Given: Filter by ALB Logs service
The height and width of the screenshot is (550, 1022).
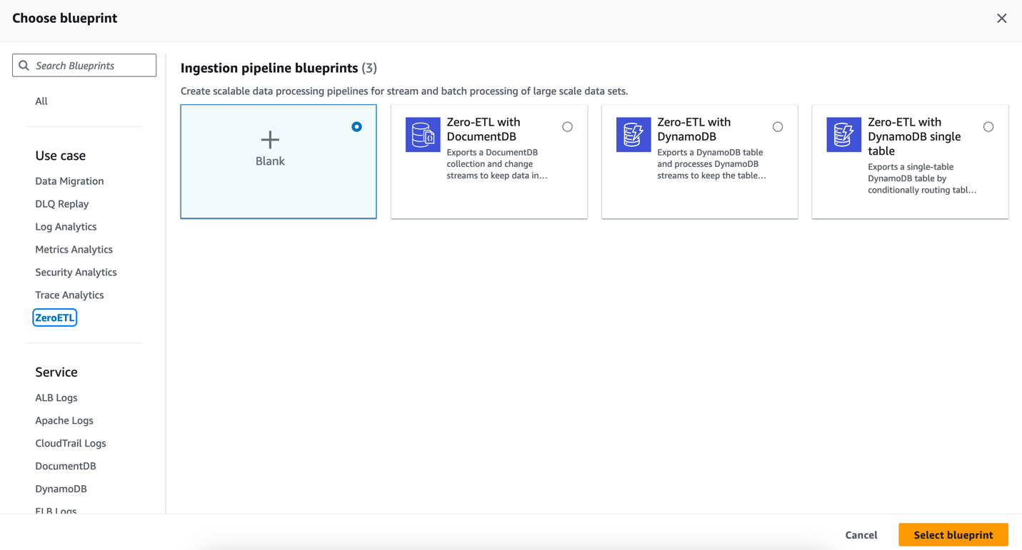Looking at the screenshot, I should point(56,398).
